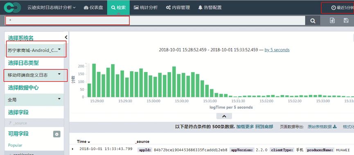Click the appId value 84b72bce1904453686335fcaddd12eb8
The image size is (354, 155).
pos(191,150)
